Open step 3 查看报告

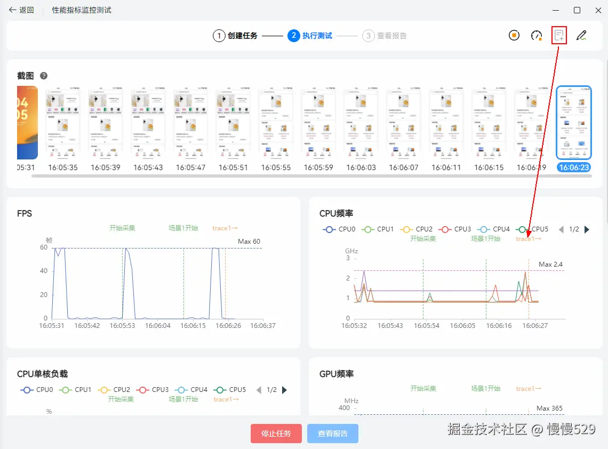tap(385, 36)
